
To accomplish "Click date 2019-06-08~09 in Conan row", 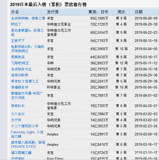I will coord(146,18).
